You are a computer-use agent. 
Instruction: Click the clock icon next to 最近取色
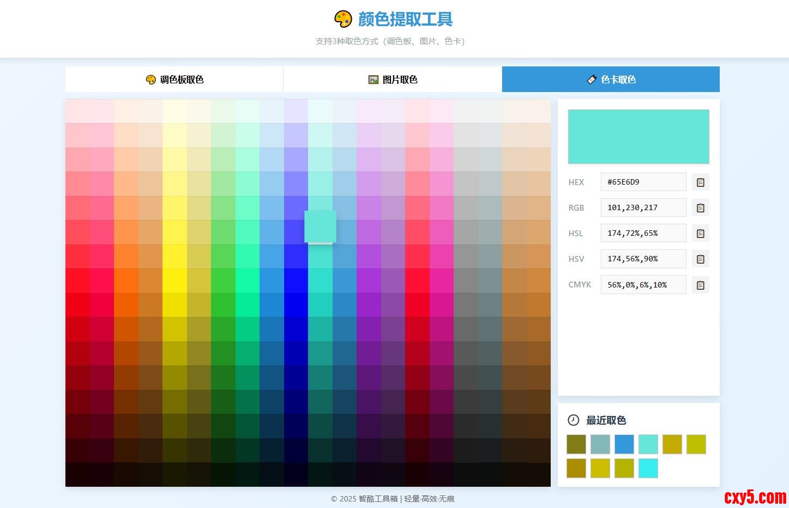[574, 420]
